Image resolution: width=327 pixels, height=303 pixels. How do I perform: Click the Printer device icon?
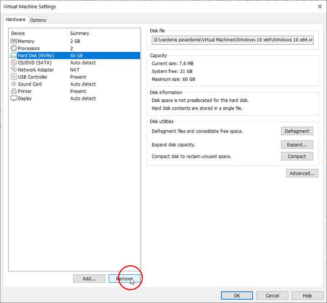point(14,91)
